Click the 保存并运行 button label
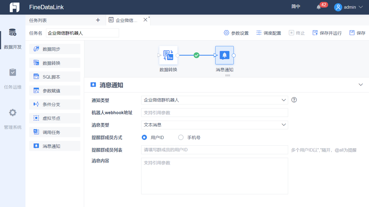 click(x=331, y=33)
